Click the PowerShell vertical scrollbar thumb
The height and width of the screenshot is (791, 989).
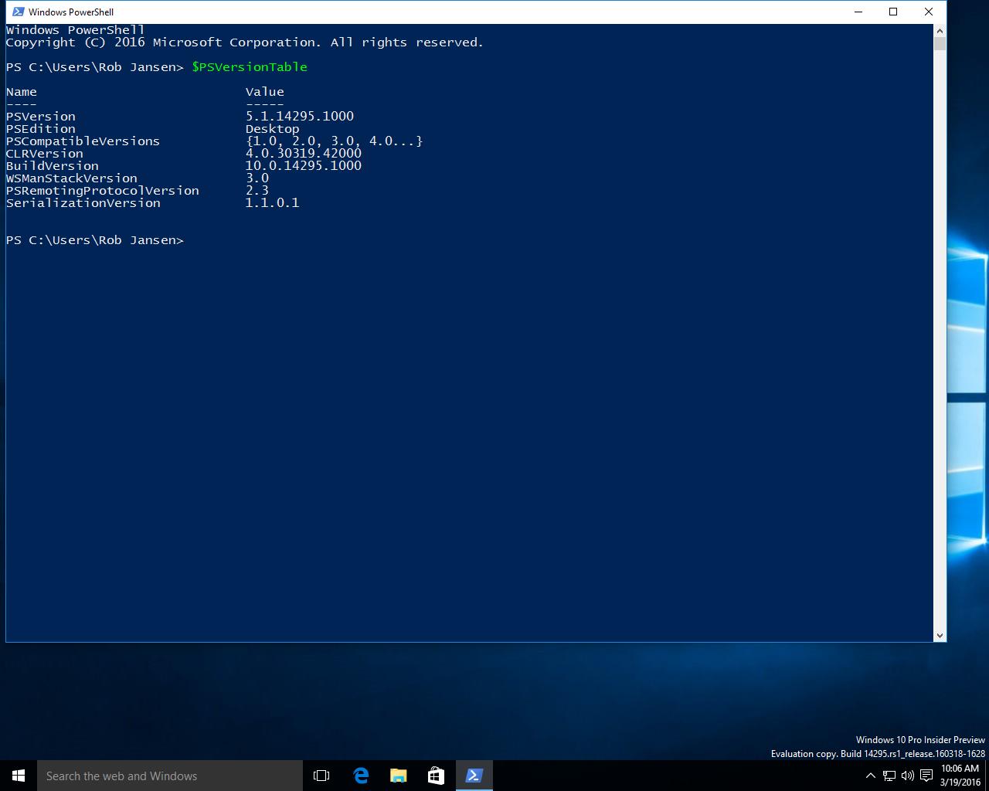[940, 43]
